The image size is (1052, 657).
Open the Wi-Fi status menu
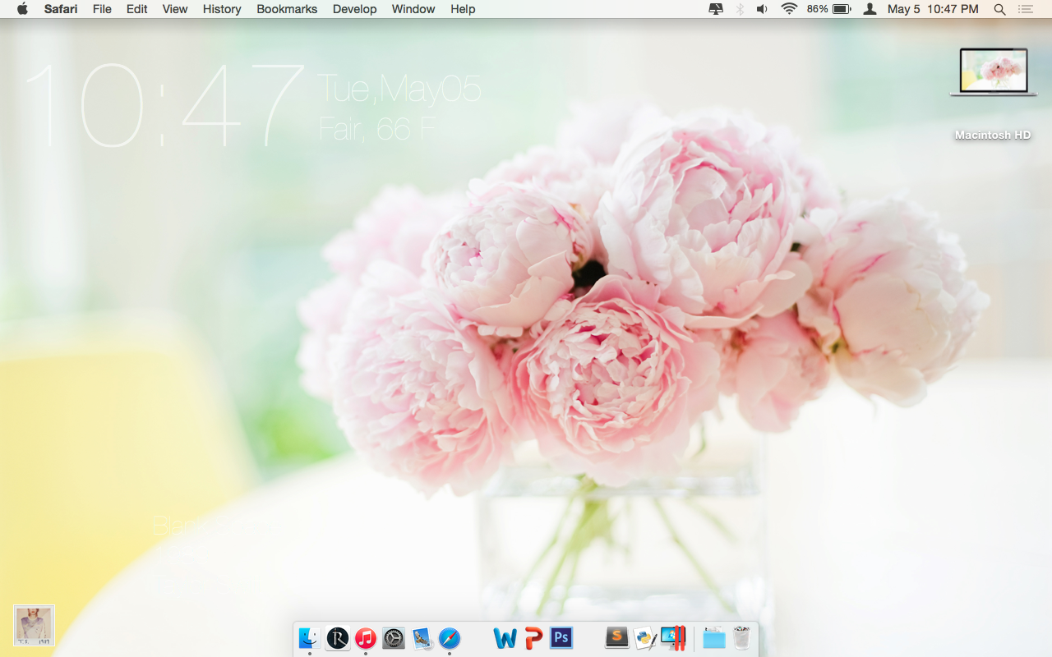(x=789, y=9)
